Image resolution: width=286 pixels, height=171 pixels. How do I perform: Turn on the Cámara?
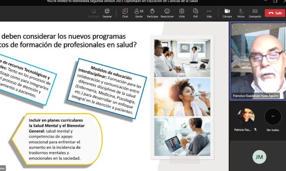tap(227, 13)
